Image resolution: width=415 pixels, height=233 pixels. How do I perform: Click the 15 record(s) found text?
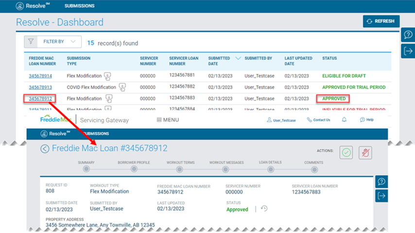tap(113, 43)
